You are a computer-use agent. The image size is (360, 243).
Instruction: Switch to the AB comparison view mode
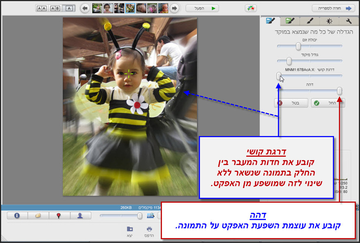pos(55,8)
